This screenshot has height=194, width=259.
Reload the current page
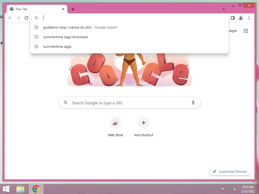point(26,18)
